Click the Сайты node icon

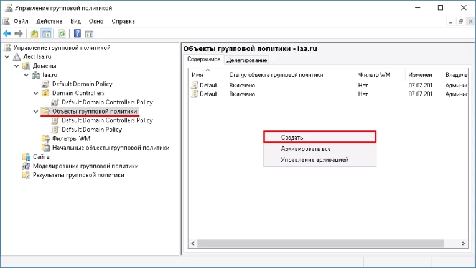pyautogui.click(x=26, y=157)
